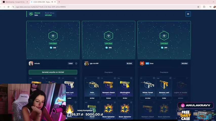Image resolution: width=216 pixels, height=121 pixels.
Task: Open browser extensions puzzle icon
Action: [x=204, y=7]
